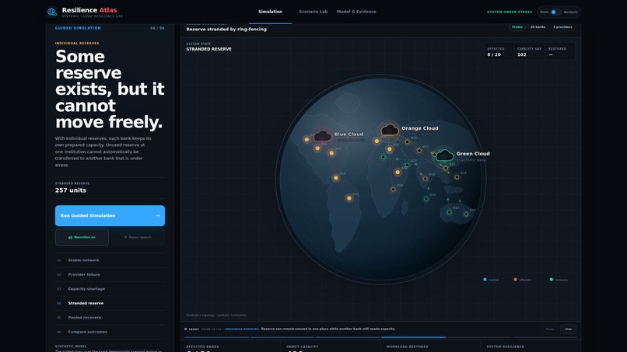Click the highlighted fourth scene progress segment
Image resolution: width=627 pixels, height=352 pixels.
click(414, 337)
